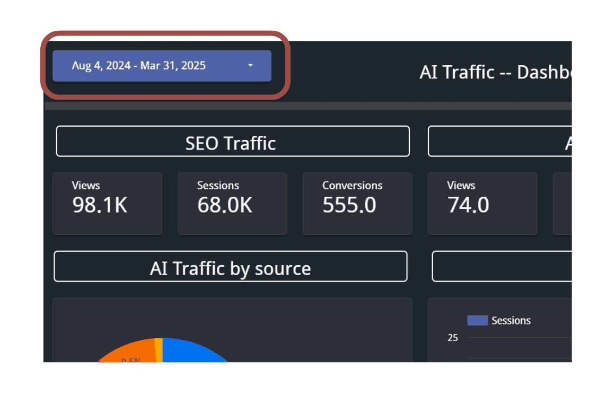Click the Conversions 555.0 scorecard
The height and width of the screenshot is (403, 615).
(357, 204)
